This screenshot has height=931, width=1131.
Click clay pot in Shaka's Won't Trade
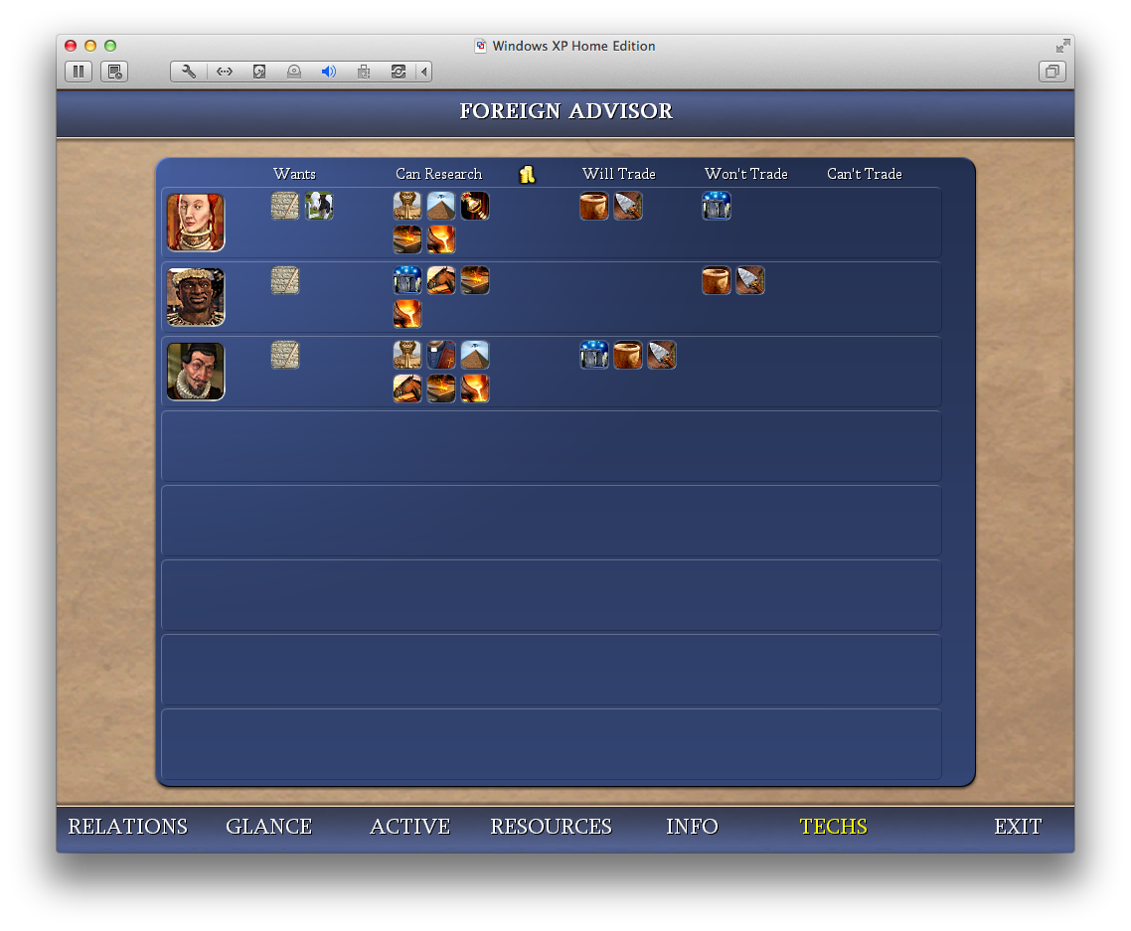(717, 280)
